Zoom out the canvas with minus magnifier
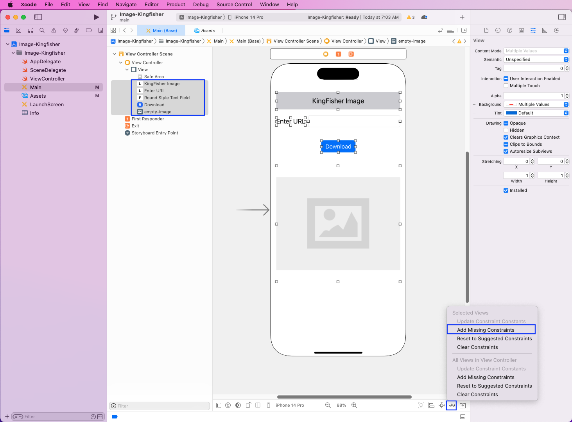This screenshot has height=422, width=572. point(328,405)
